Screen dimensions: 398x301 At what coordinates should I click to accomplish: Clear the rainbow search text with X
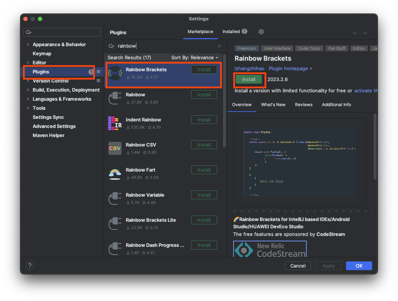219,46
